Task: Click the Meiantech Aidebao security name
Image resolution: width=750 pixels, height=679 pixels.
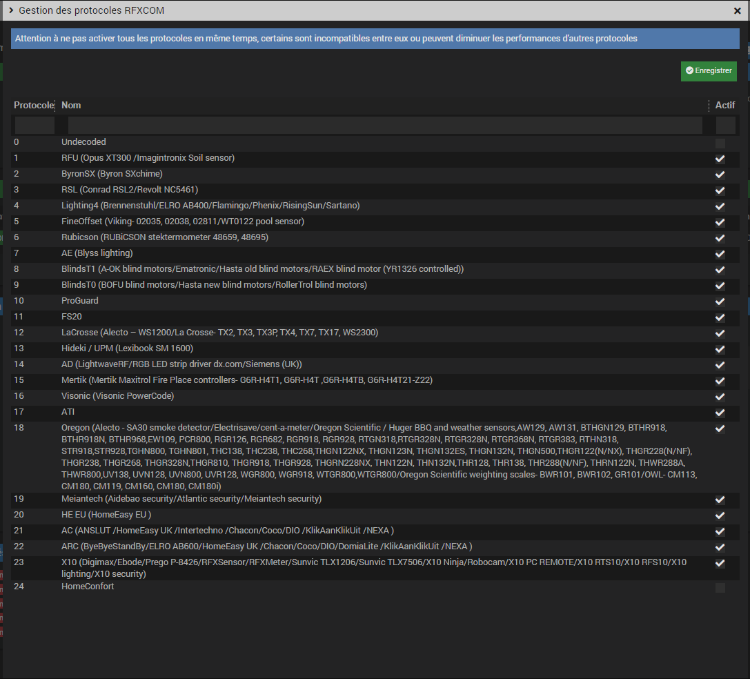Action: 191,499
